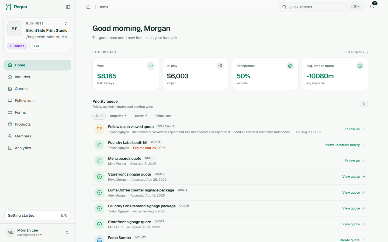Click the Won card trending-up icon
The height and width of the screenshot is (242, 388).
151,66
